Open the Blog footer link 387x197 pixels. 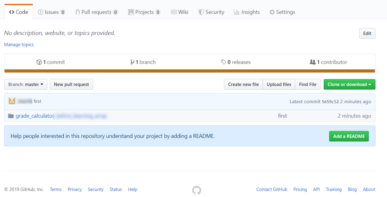pos(352,189)
